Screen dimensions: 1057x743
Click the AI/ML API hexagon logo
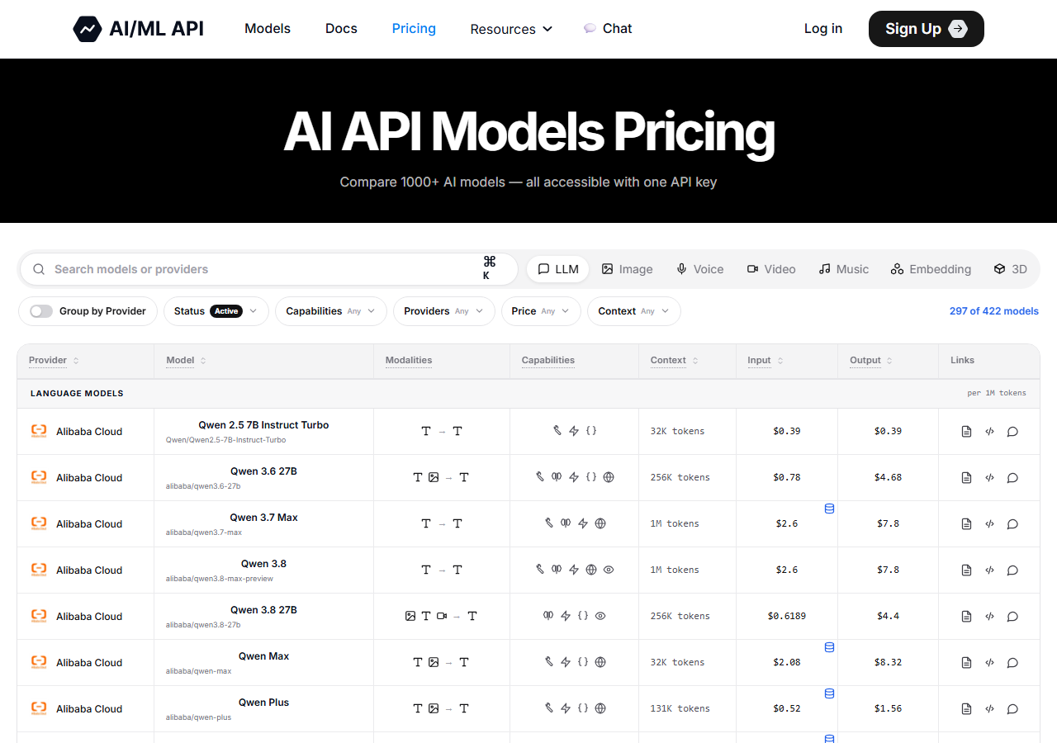[x=88, y=29]
